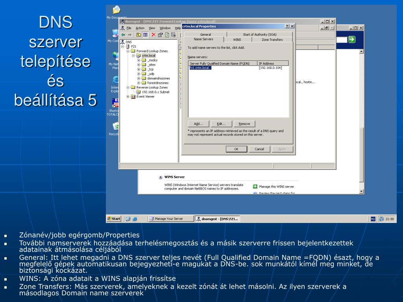Screen dimensions: 403x302
Task: Click the IP Address column header
Action: 273,63
